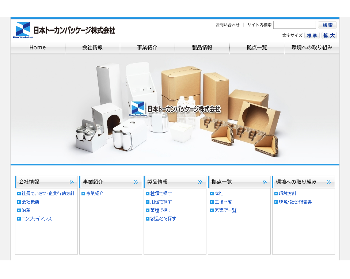Screen dimensions: 350x279
Task: Open the Home navigation tab
Action: click(38, 47)
